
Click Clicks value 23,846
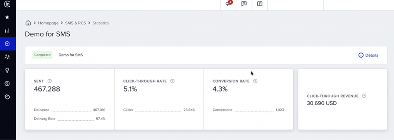(x=189, y=110)
